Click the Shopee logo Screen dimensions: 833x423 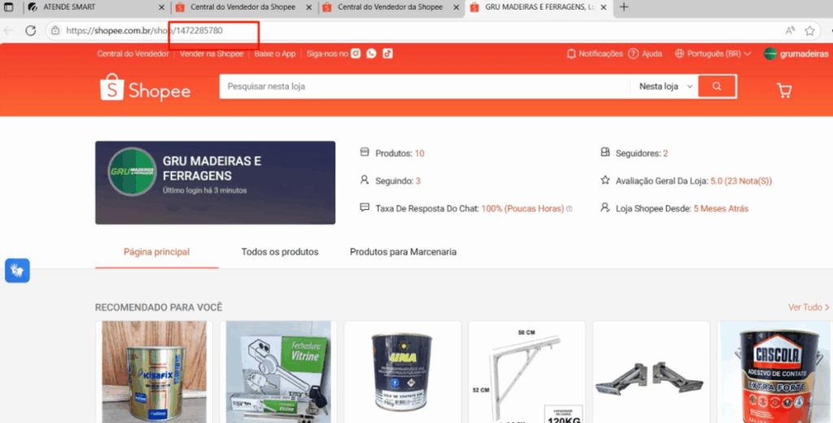click(145, 87)
